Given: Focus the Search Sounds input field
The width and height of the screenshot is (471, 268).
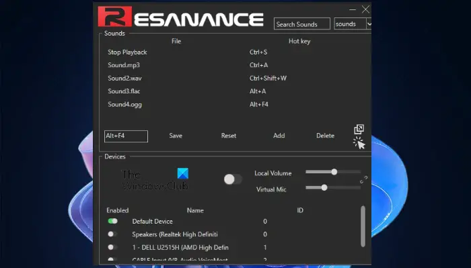Looking at the screenshot, I should tap(302, 24).
